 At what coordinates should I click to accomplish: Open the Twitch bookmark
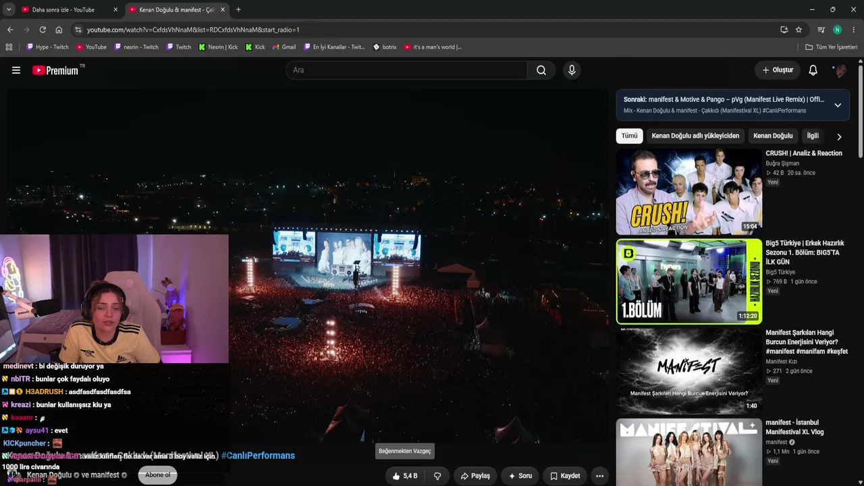click(x=178, y=47)
